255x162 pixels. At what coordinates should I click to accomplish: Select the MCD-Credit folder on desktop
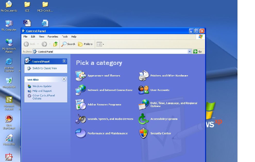click(x=45, y=6)
